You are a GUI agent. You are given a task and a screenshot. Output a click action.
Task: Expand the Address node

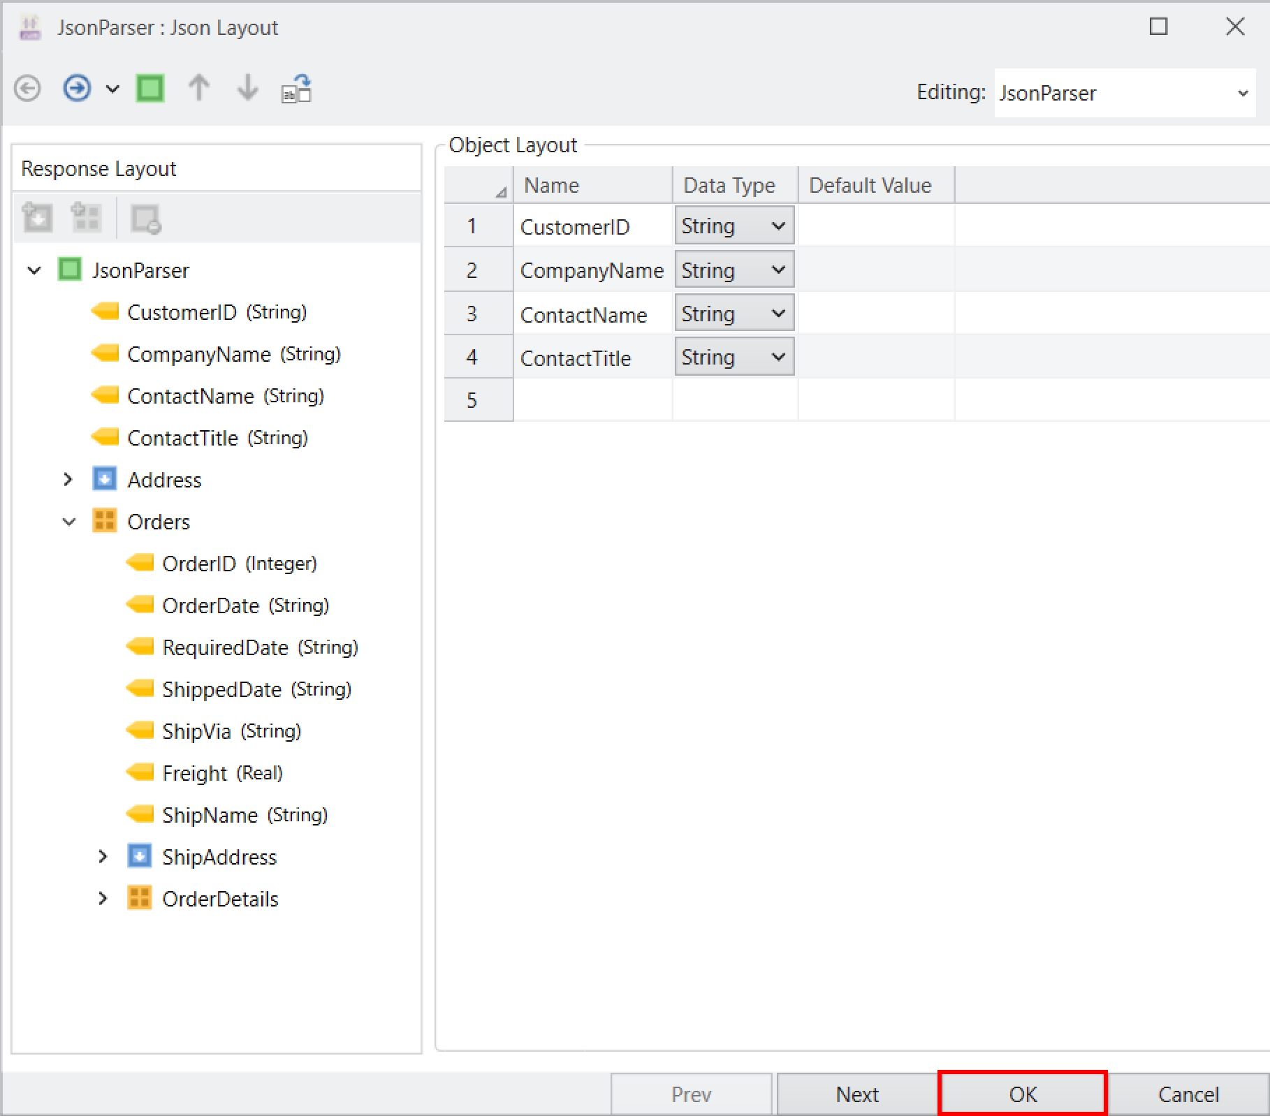68,480
